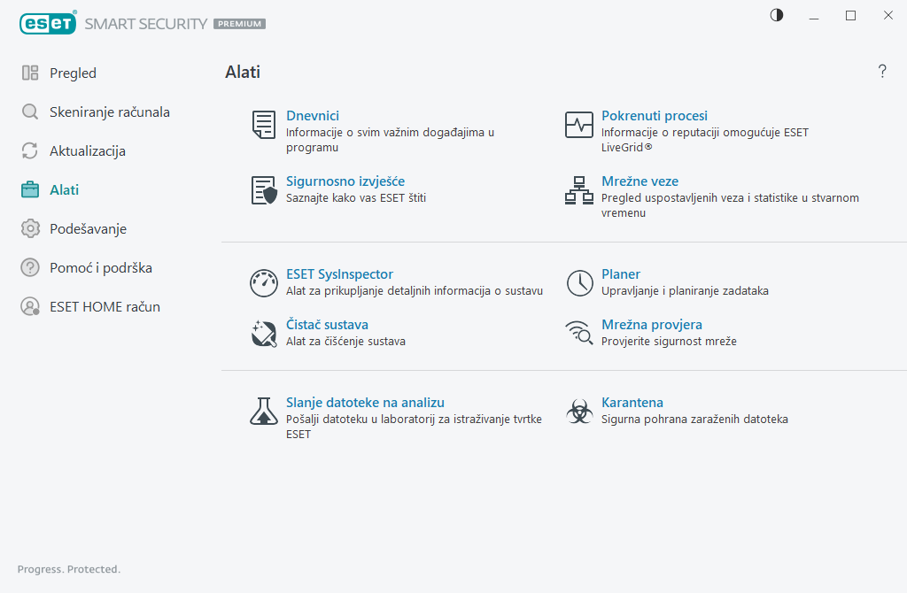Image resolution: width=907 pixels, height=593 pixels.
Task: Open the Podešavanje settings section
Action: click(88, 229)
